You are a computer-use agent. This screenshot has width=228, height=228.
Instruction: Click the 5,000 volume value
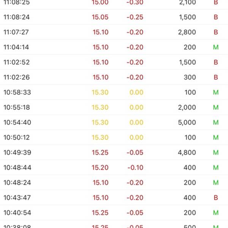click(187, 123)
